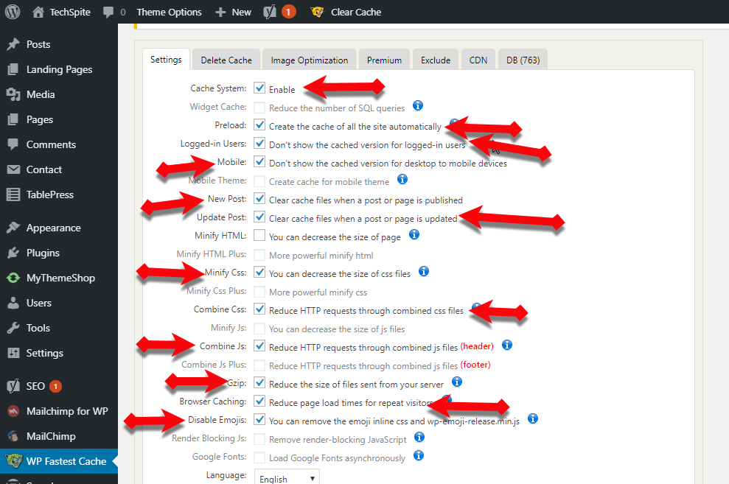Toggle the Cache System Enable checkbox
Viewport: 729px width, 484px height.
click(259, 88)
